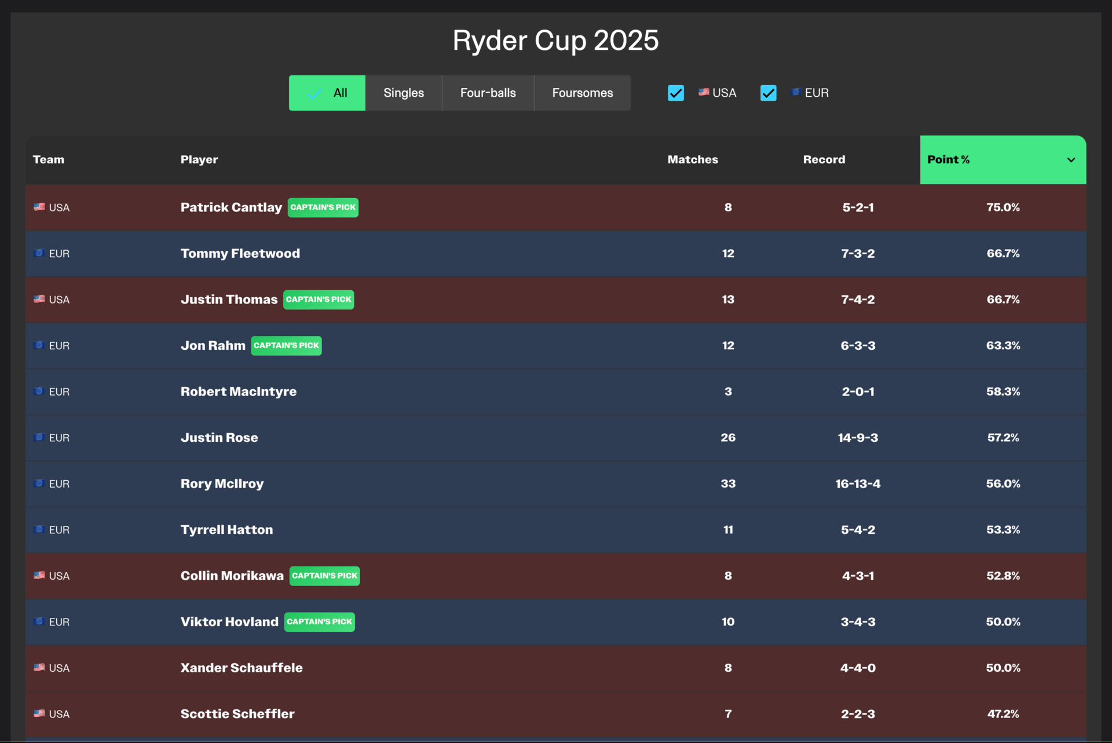Click the USA flag in Scottie Scheffler's row
Screen dimensions: 1112x743
click(39, 713)
